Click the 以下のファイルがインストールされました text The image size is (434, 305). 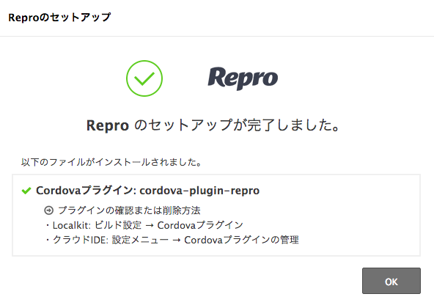[111, 162]
